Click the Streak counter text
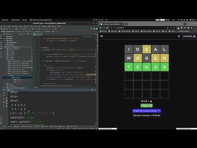 [x=147, y=101]
